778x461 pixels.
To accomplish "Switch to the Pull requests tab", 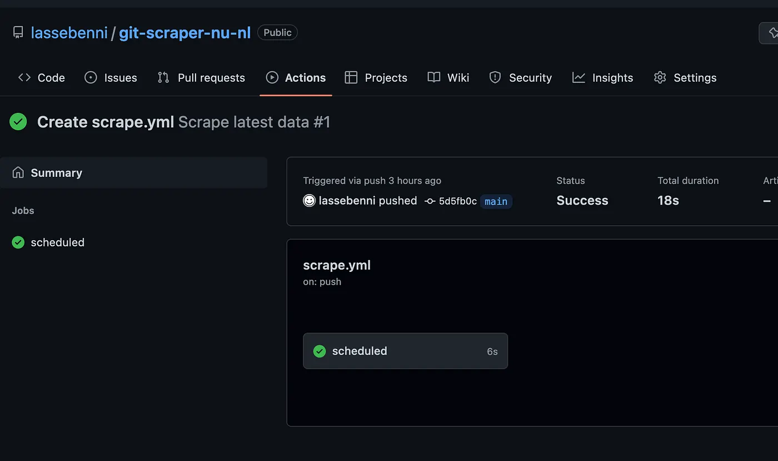I will (201, 78).
